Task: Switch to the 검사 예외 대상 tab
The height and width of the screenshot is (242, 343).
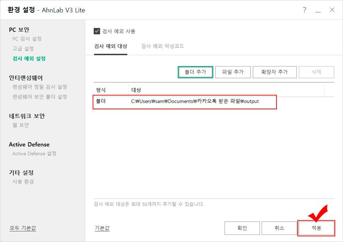Action: pyautogui.click(x=111, y=46)
